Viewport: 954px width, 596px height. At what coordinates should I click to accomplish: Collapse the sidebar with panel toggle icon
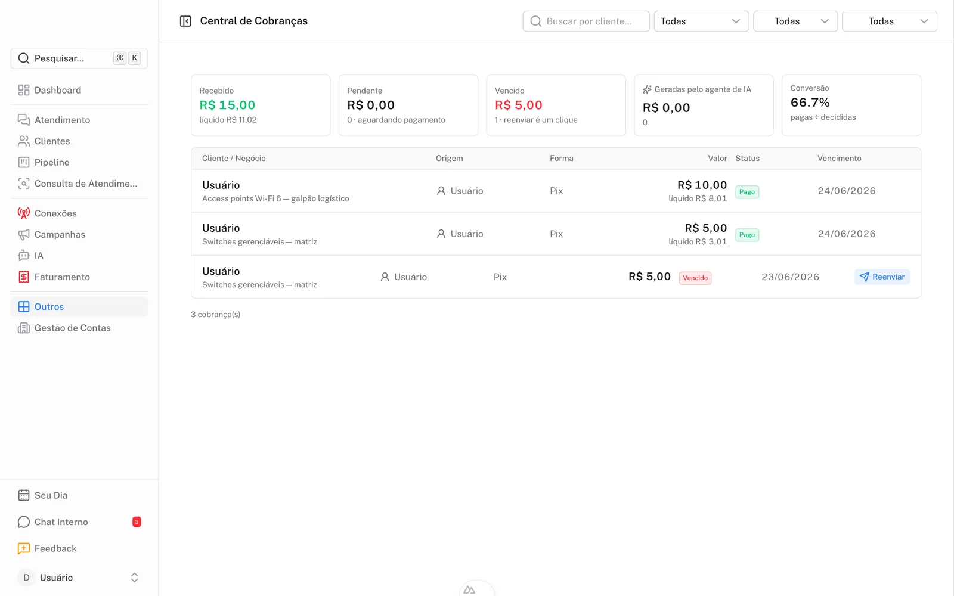[x=185, y=21]
